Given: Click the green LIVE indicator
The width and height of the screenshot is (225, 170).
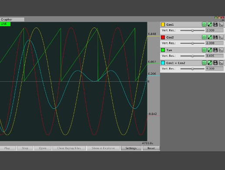Looking at the screenshot, I should point(5,24).
